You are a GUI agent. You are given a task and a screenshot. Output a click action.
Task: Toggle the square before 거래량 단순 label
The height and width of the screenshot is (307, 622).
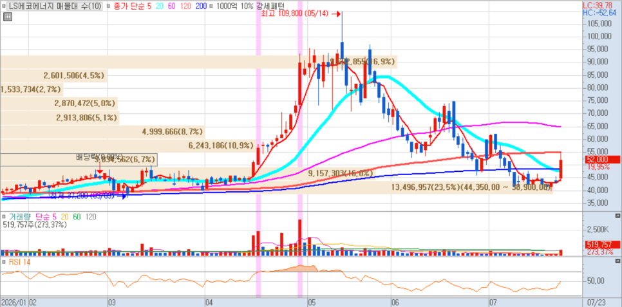click(4, 217)
